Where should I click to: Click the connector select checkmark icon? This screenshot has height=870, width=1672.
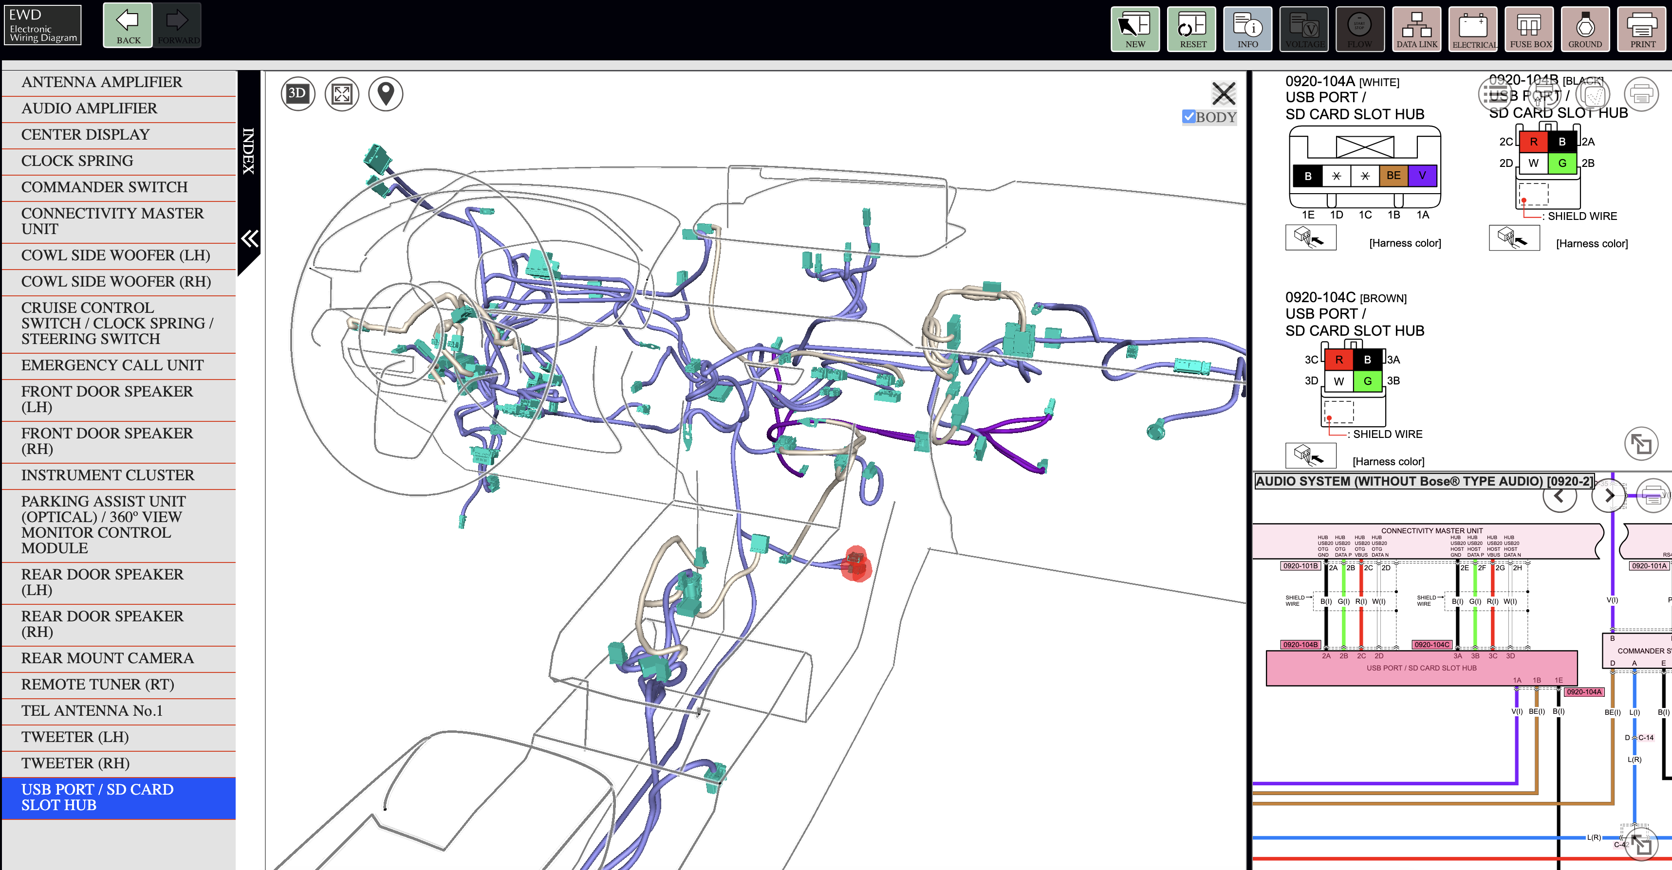1592,94
